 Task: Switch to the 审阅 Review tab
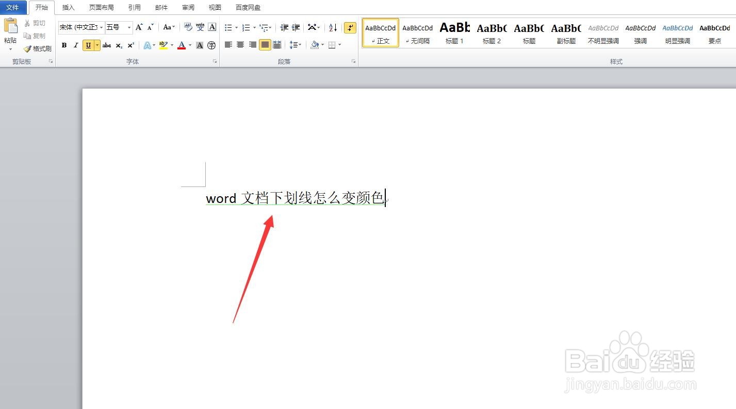pos(188,8)
